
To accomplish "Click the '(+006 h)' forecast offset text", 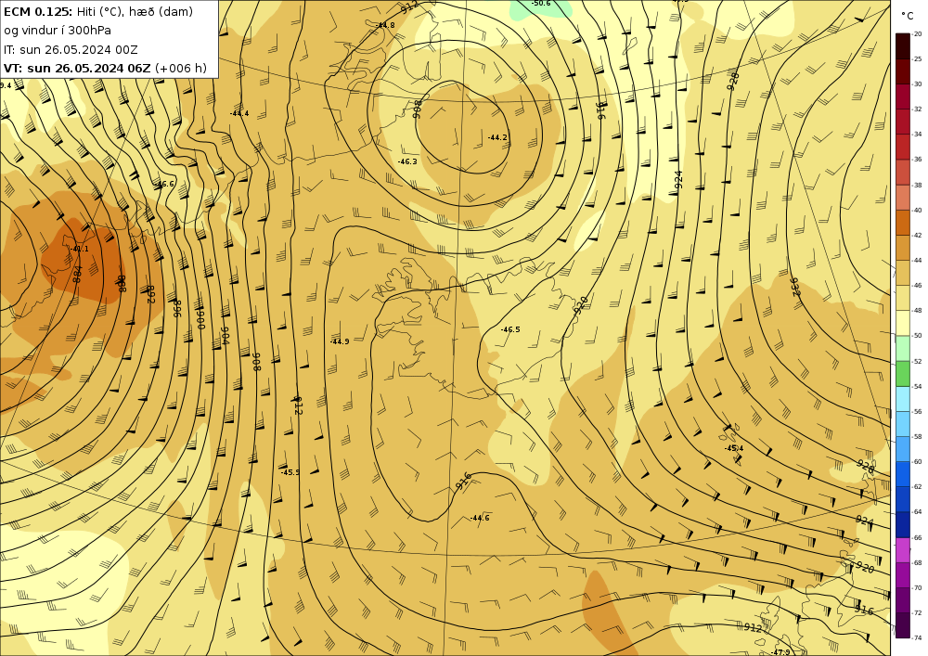I will click(x=181, y=68).
